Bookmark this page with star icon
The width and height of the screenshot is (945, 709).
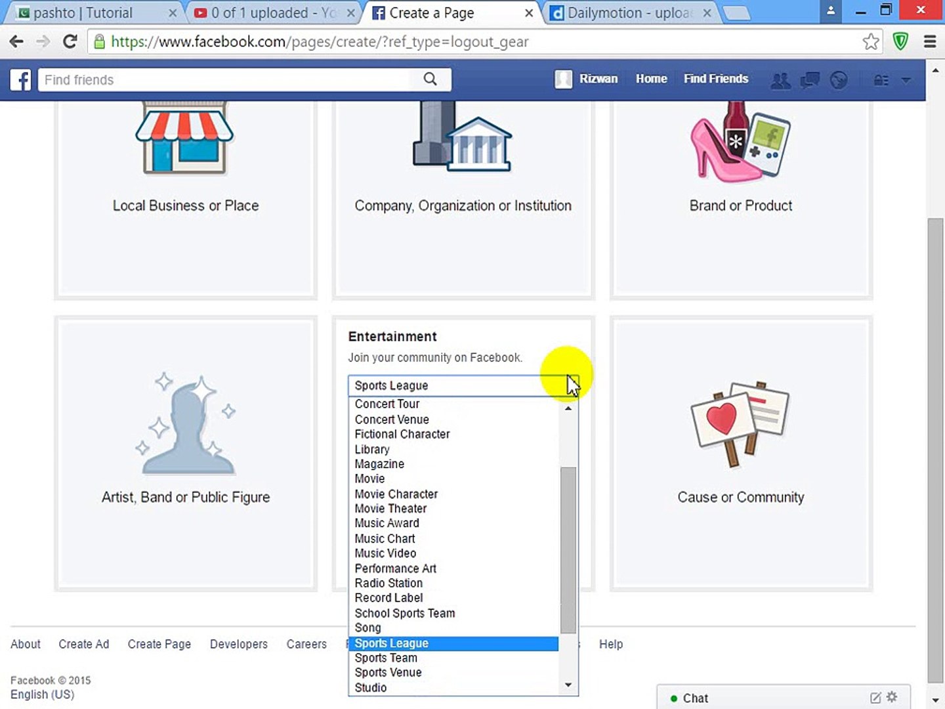pyautogui.click(x=870, y=42)
